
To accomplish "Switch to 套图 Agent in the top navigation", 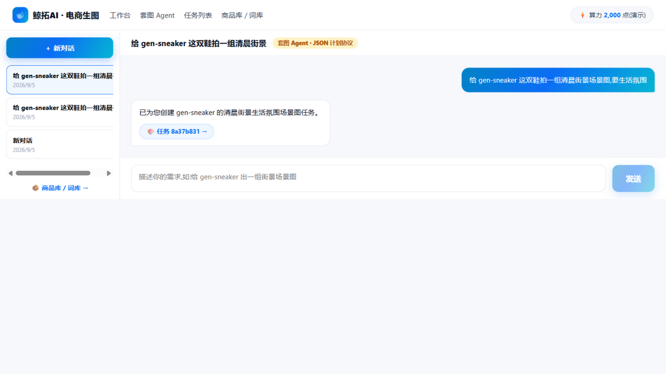I will point(157,16).
